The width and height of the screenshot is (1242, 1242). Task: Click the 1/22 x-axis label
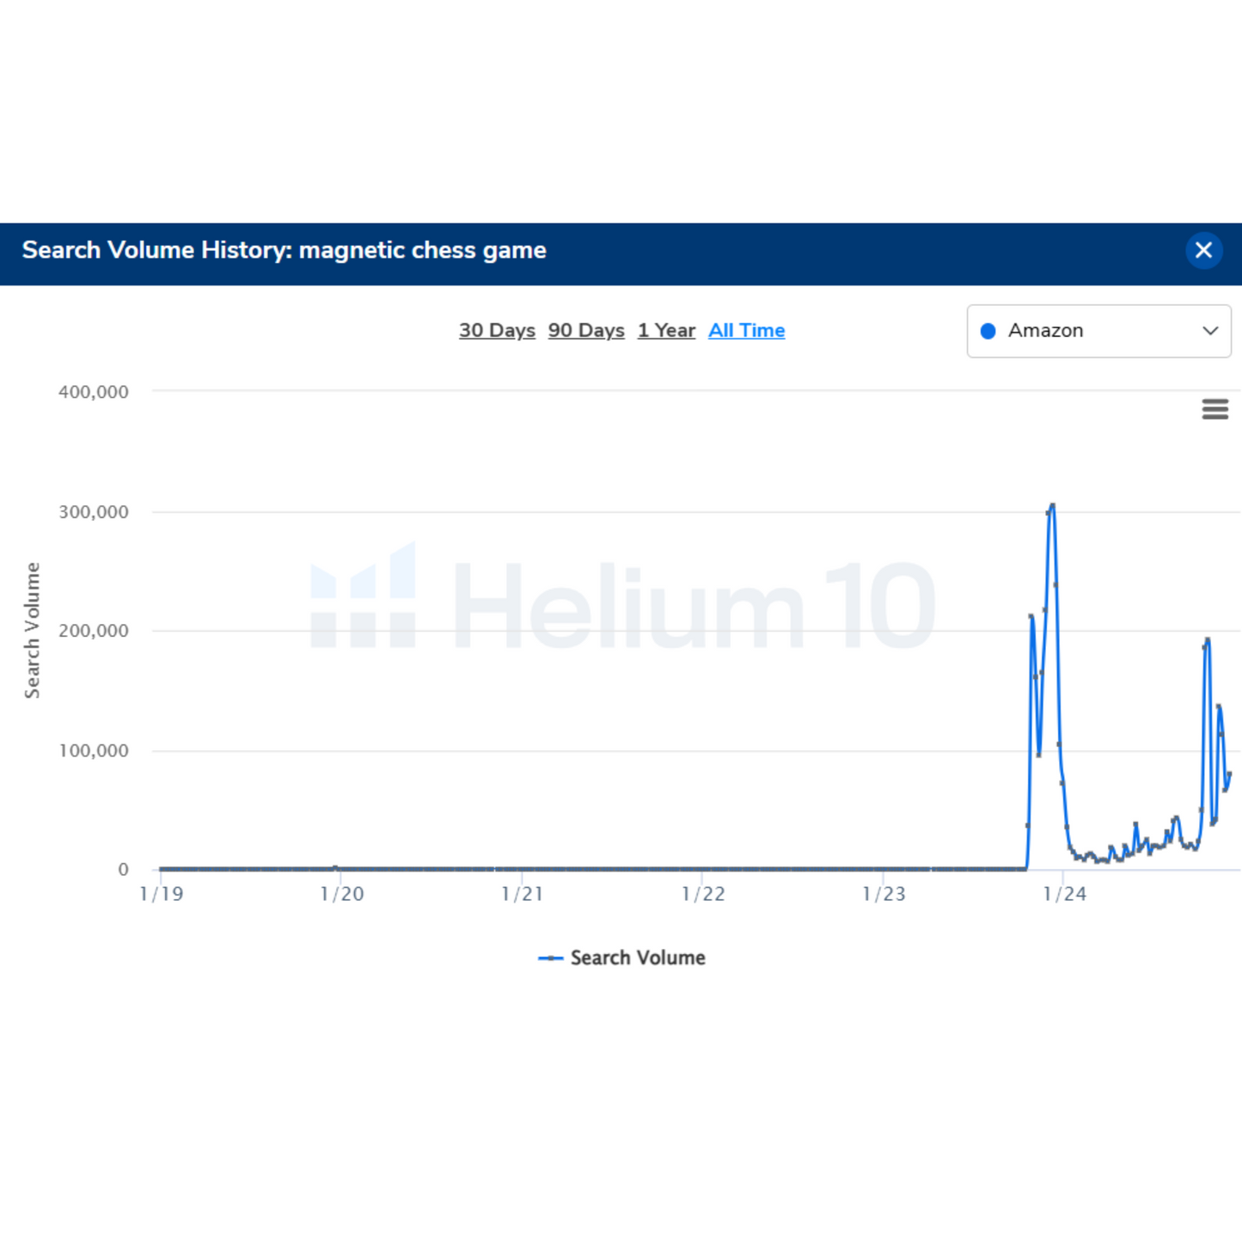(703, 894)
